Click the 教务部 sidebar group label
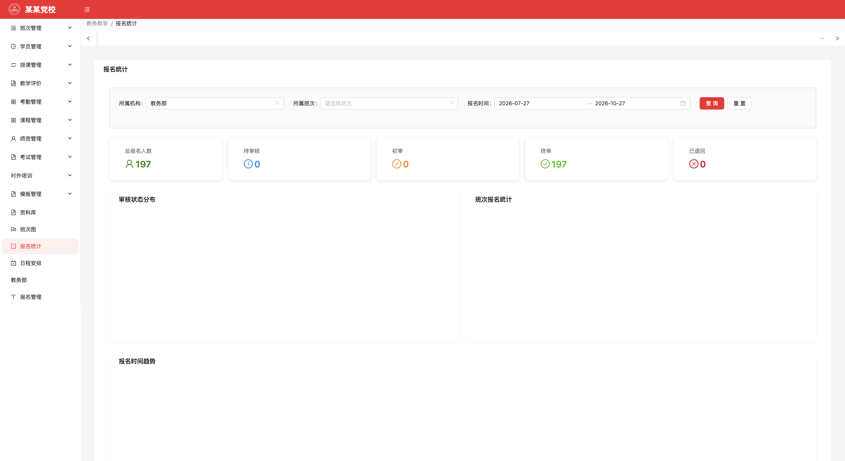Screen dimensions: 845x461 click(19, 280)
